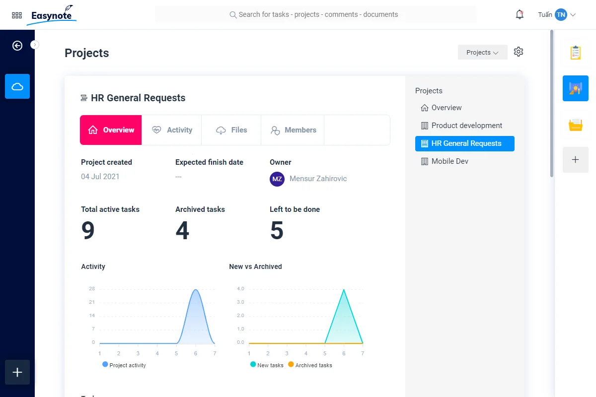Toggle New tasks legend in chart

tap(267, 365)
